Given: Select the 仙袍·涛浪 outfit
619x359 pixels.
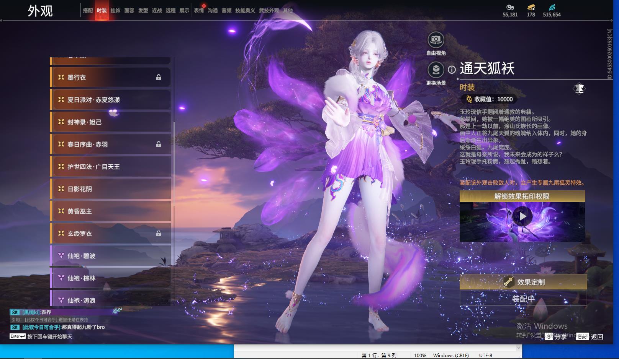Looking at the screenshot, I should pos(110,298).
